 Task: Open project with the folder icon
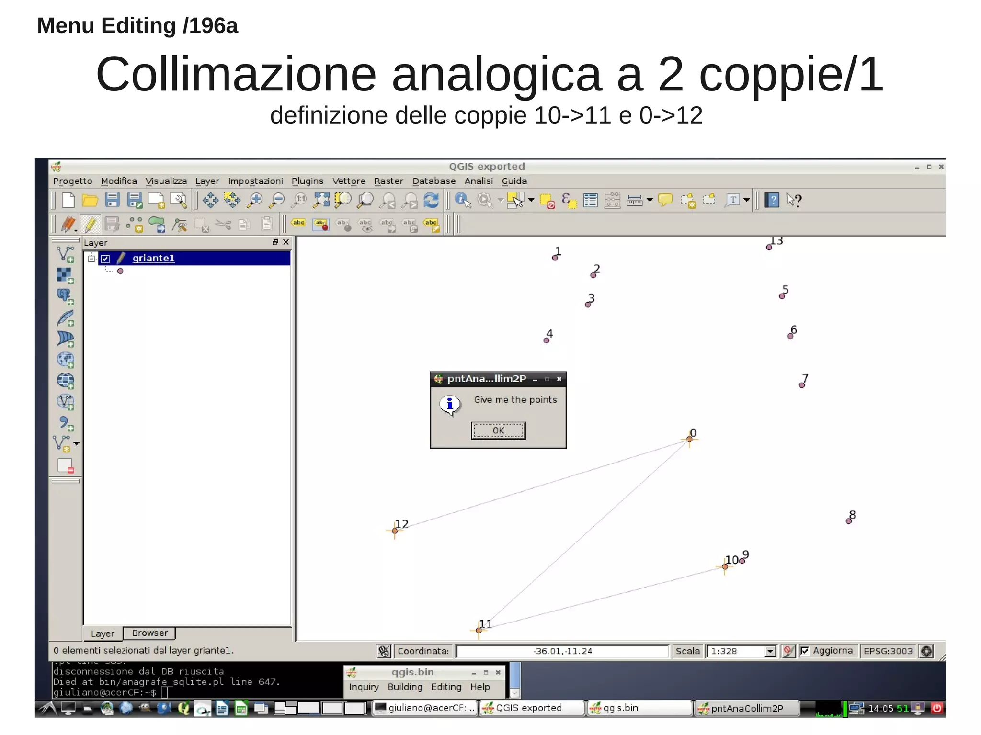pyautogui.click(x=90, y=200)
